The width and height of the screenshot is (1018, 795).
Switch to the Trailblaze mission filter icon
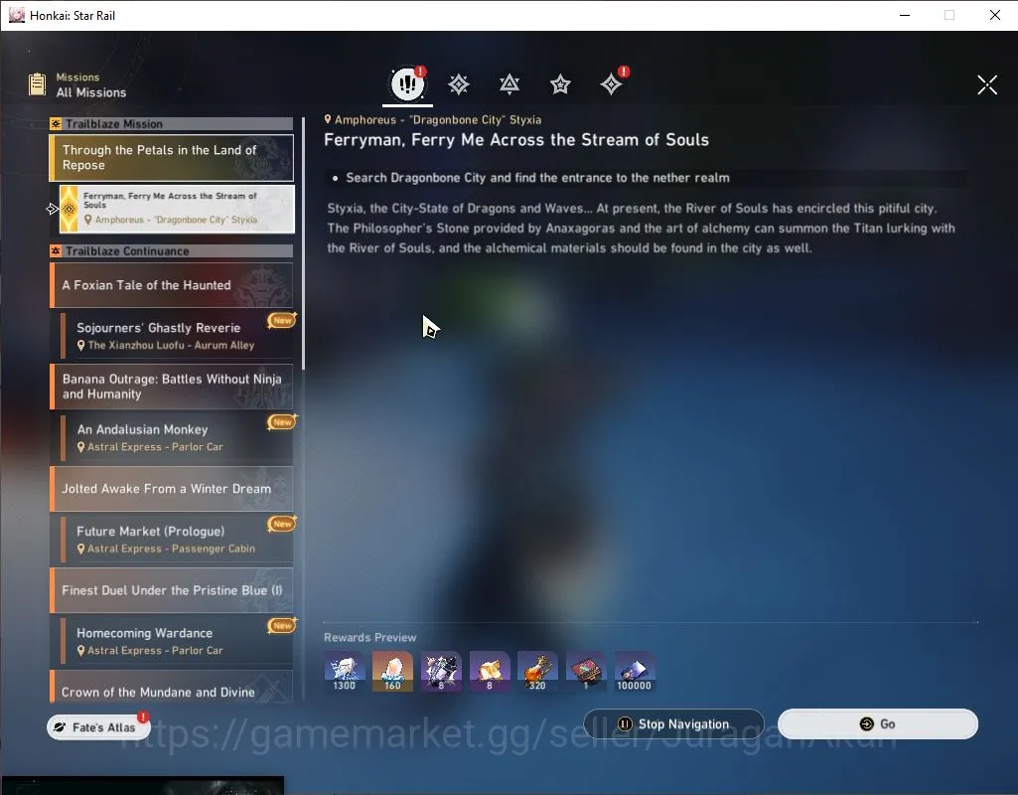[x=459, y=83]
